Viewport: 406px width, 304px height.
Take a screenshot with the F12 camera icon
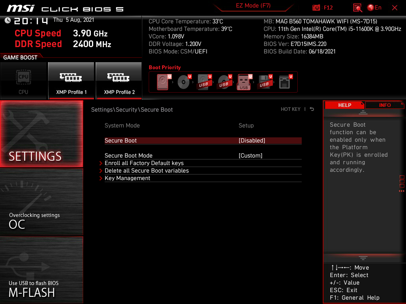pyautogui.click(x=316, y=8)
